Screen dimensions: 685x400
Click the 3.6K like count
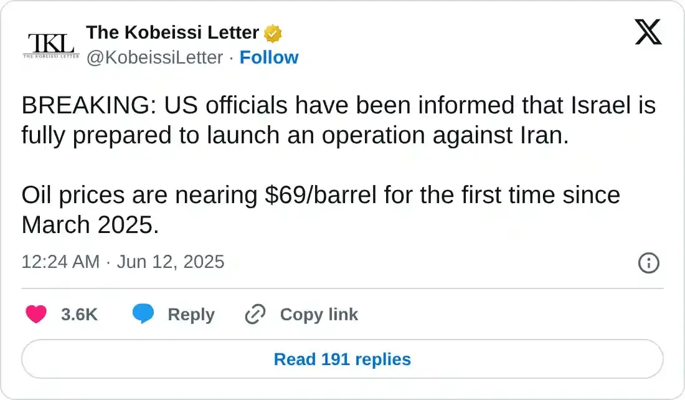(79, 315)
